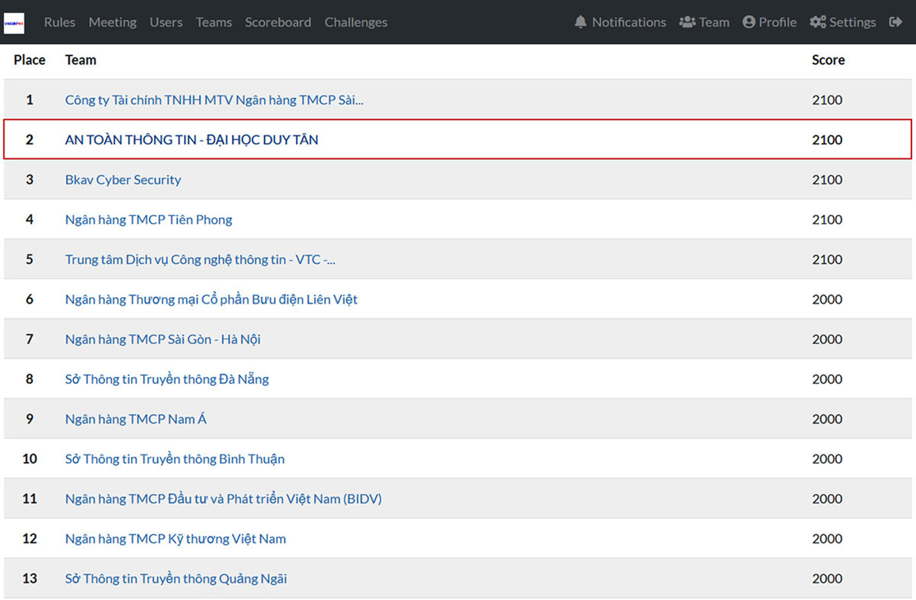Open Notifications bell in navbar
916x600 pixels.
tap(620, 22)
